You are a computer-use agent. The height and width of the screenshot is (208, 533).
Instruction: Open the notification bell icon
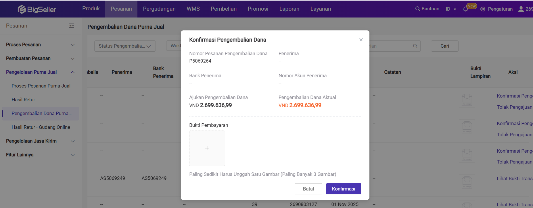(465, 9)
